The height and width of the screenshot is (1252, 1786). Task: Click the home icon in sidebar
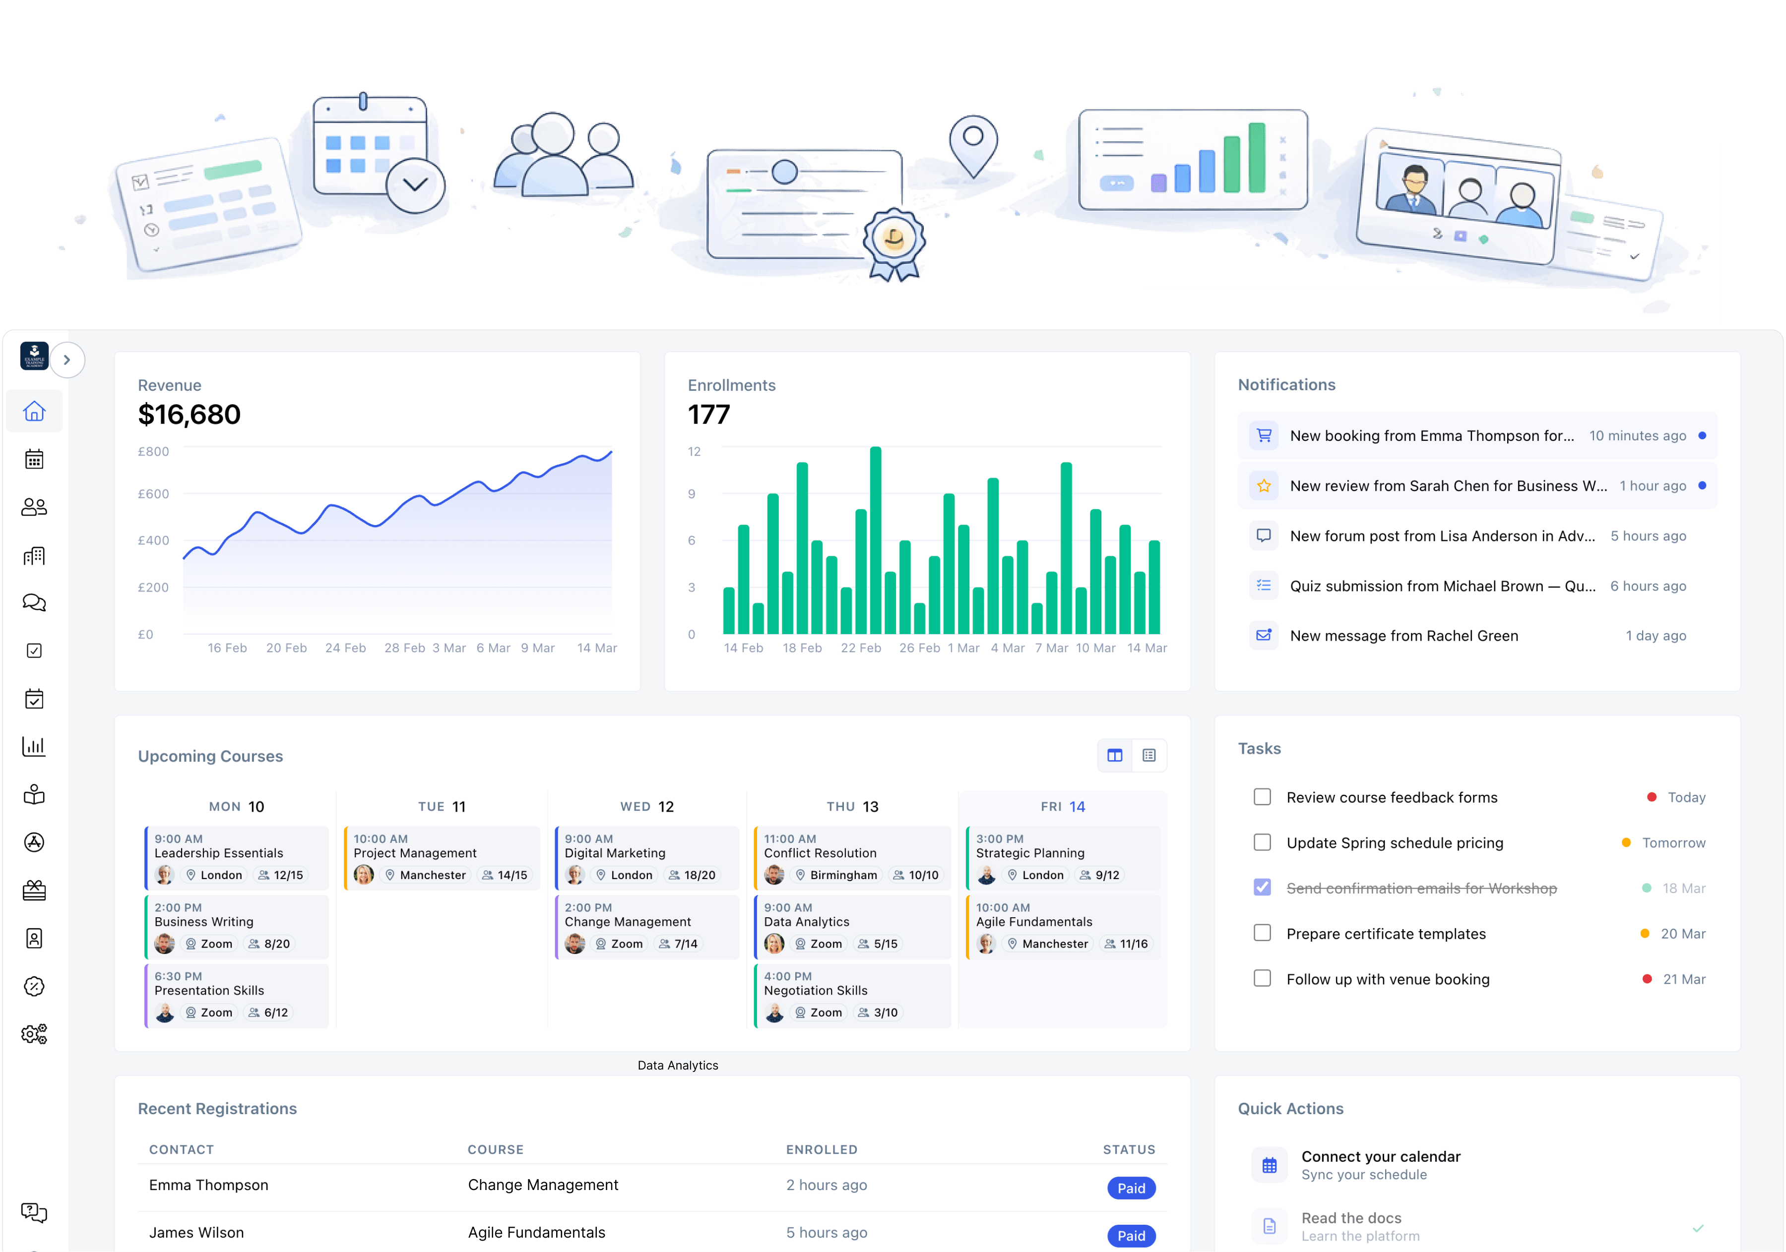pyautogui.click(x=34, y=412)
